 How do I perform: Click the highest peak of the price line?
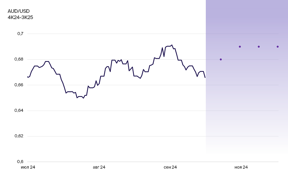click(172, 45)
